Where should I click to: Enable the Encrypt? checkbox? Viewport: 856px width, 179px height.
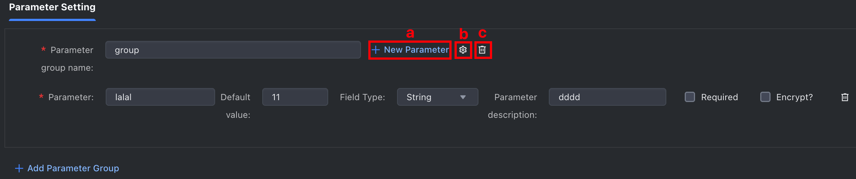click(x=765, y=97)
